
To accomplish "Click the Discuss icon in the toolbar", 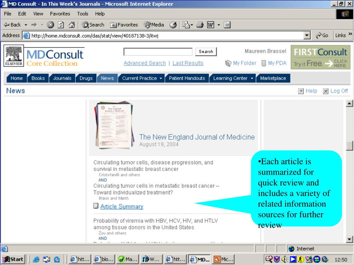I will coord(227,25).
